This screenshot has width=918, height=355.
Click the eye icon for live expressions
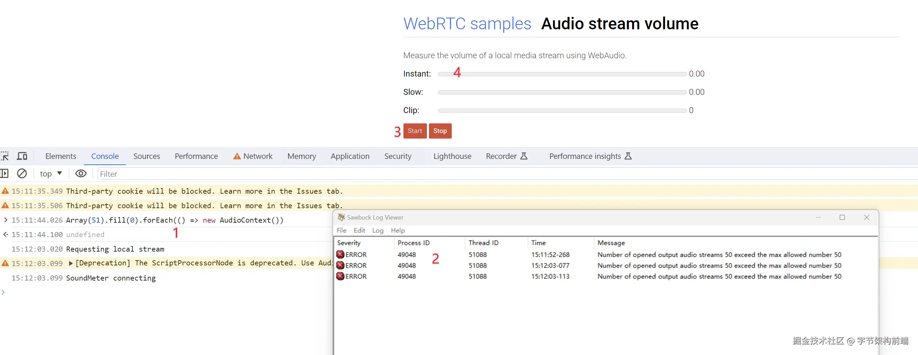pos(81,173)
